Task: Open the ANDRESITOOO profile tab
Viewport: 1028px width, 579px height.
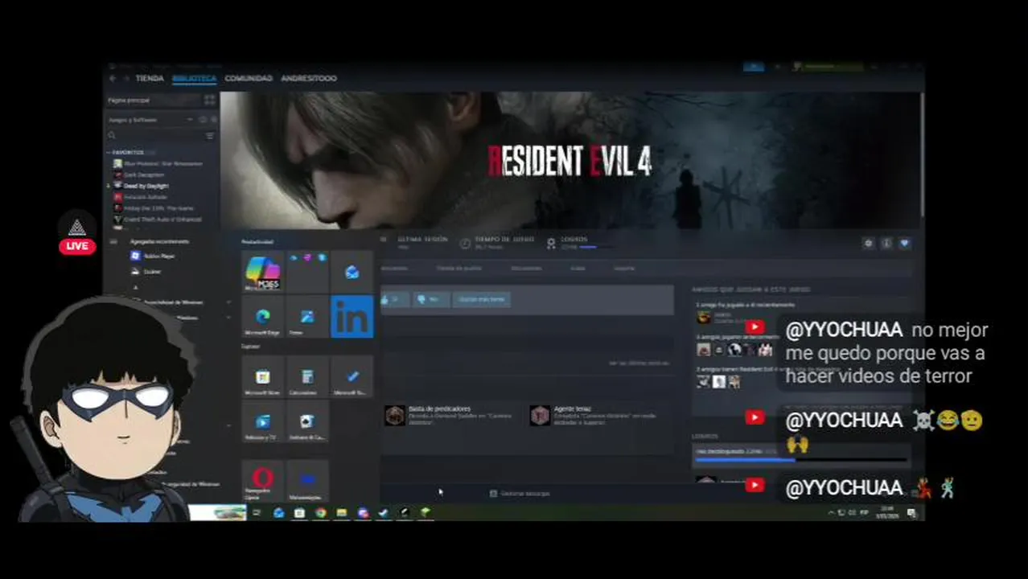Action: click(309, 79)
